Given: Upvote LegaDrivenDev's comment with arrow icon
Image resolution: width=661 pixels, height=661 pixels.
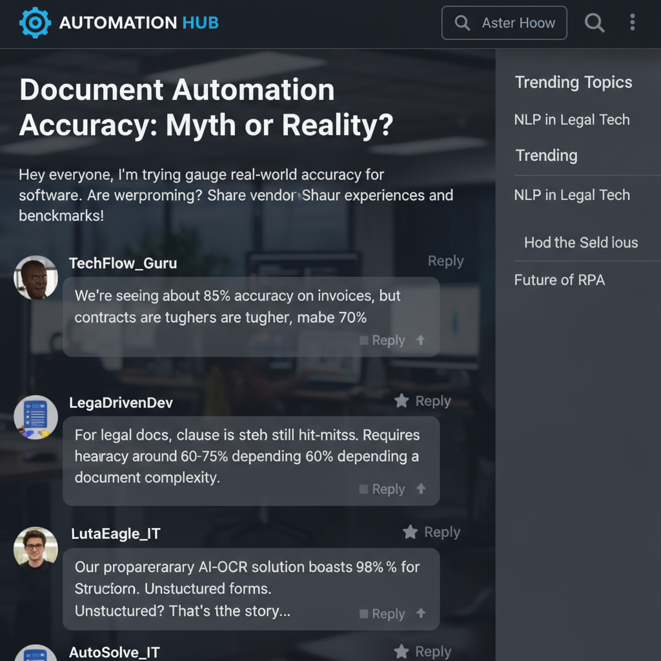Looking at the screenshot, I should (421, 489).
